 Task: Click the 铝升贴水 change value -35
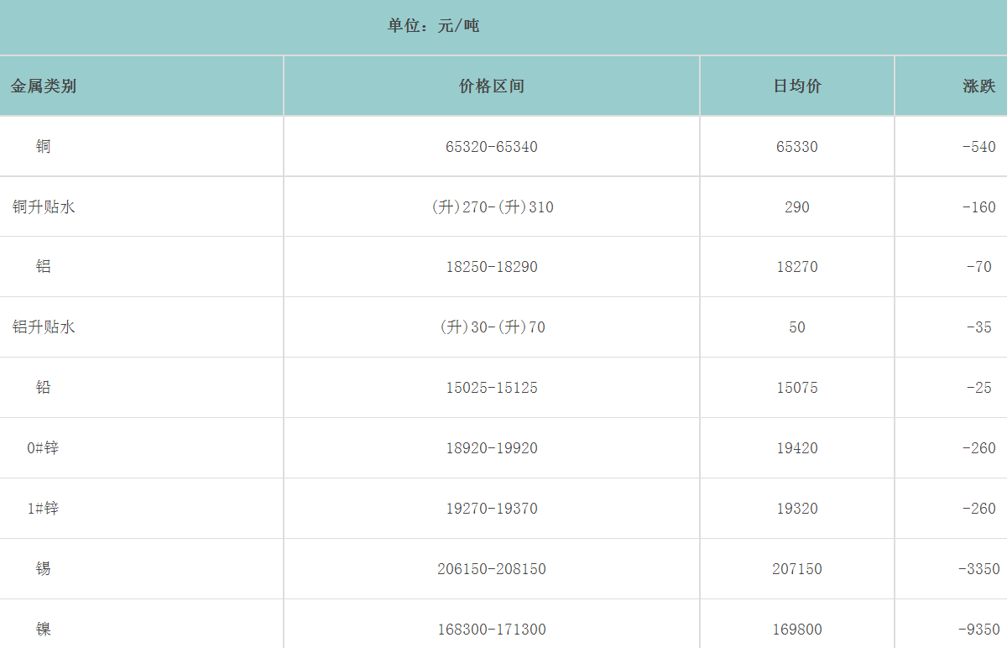click(978, 327)
